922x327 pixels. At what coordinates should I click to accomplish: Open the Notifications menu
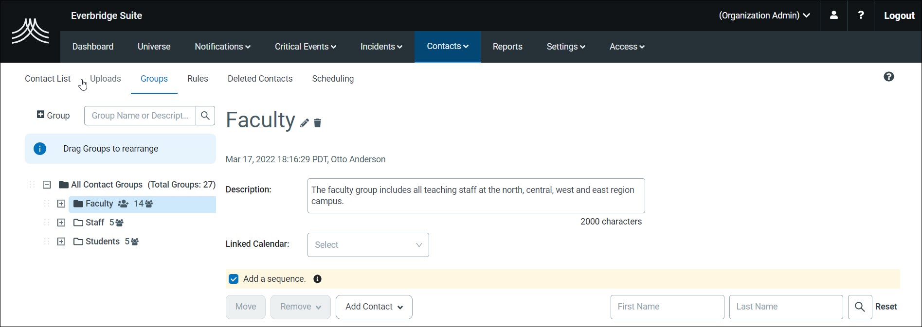coord(222,47)
